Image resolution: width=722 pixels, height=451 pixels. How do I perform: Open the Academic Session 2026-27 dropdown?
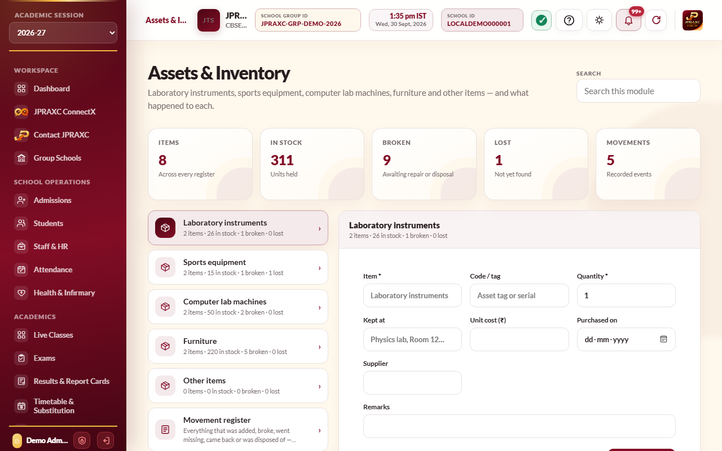pyautogui.click(x=63, y=33)
